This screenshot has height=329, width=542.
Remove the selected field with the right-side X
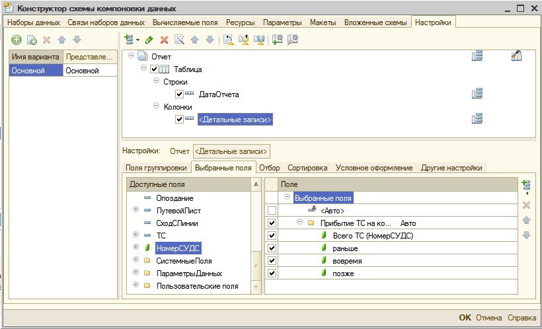coord(526,205)
